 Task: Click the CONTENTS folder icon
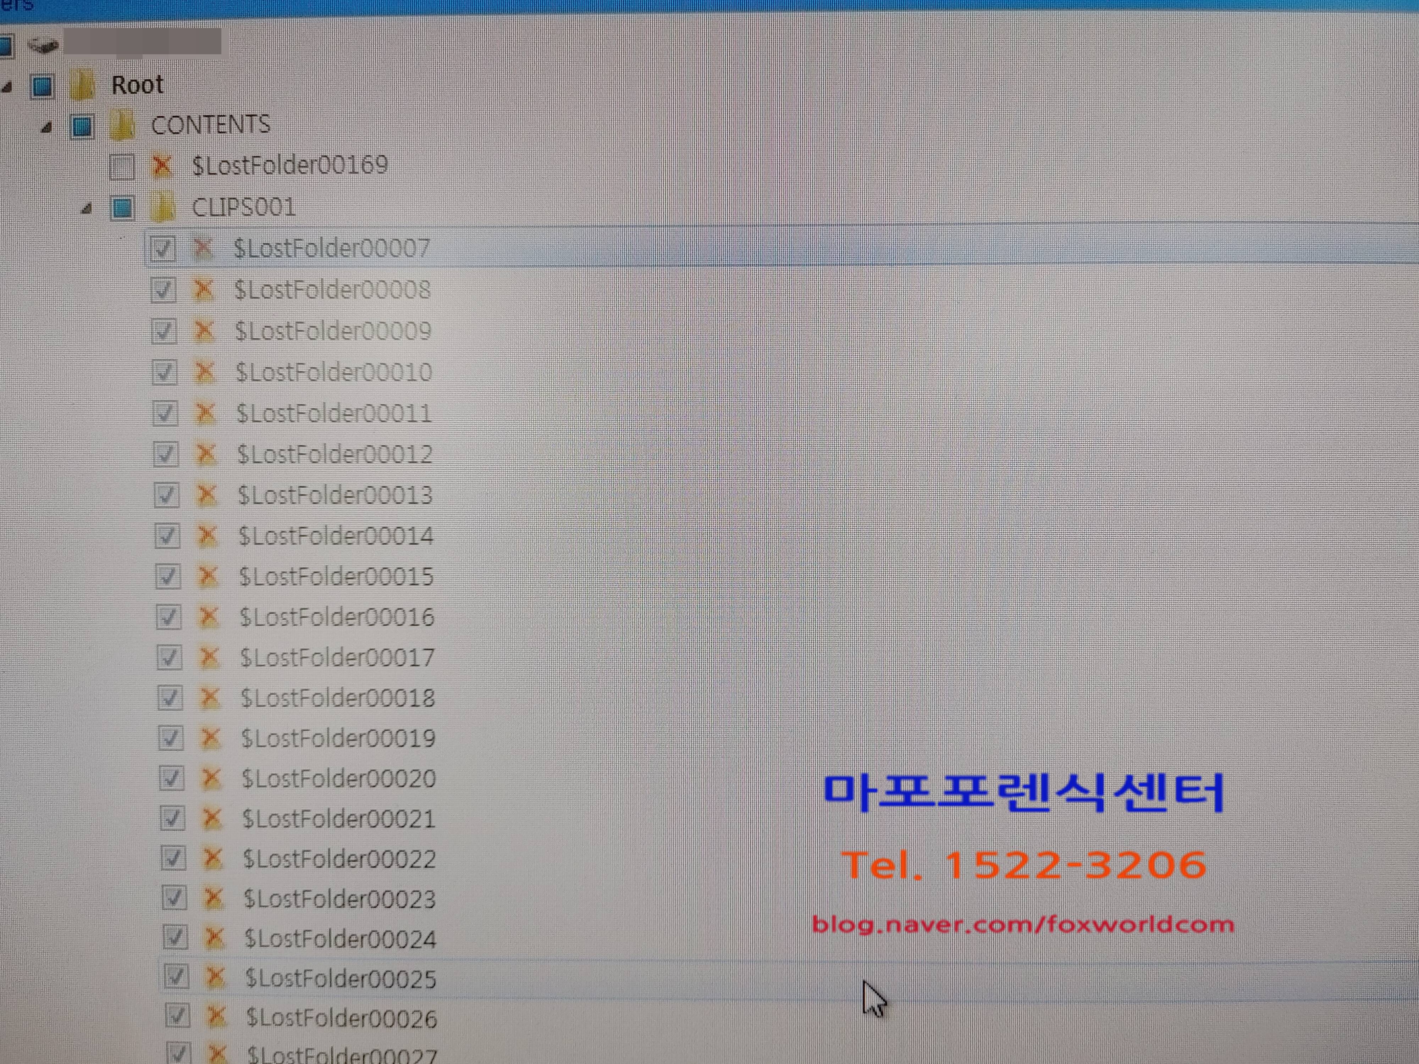point(122,125)
